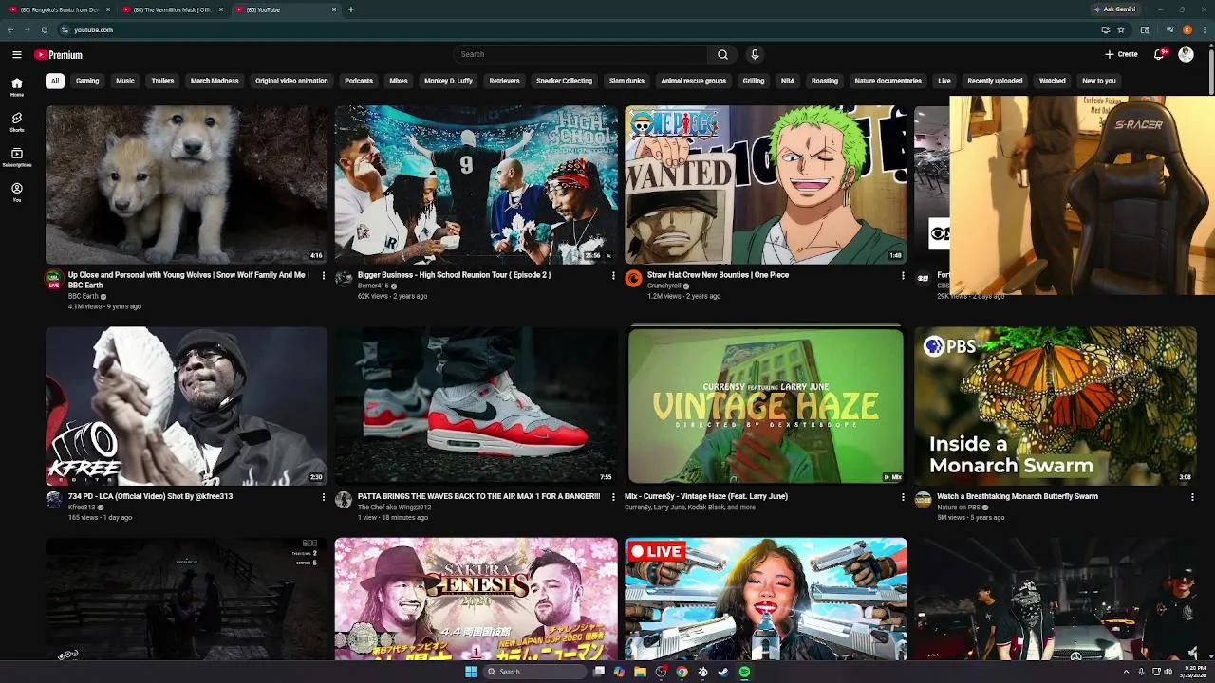Viewport: 1215px width, 683px height.
Task: Reload the page in browser toolbar
Action: tap(44, 29)
